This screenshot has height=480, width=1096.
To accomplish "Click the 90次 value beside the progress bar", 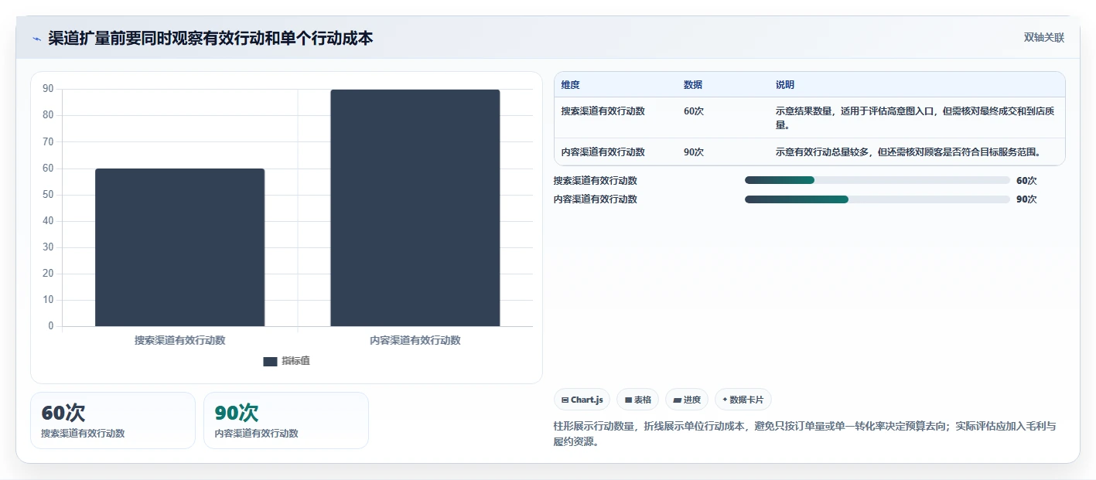I will point(1026,199).
